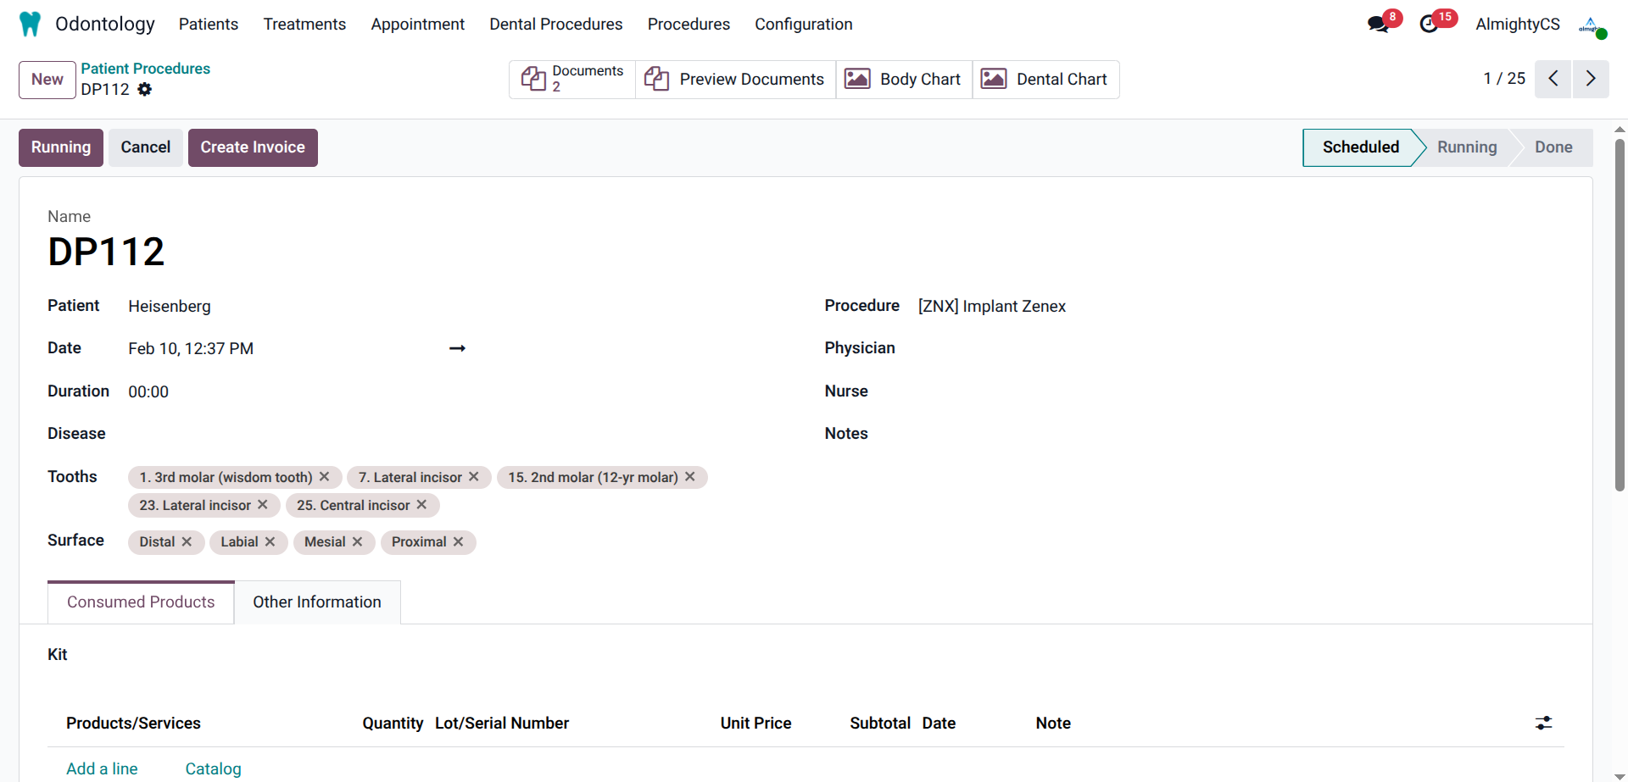Open the Dental Procedures menu

pyautogui.click(x=556, y=24)
